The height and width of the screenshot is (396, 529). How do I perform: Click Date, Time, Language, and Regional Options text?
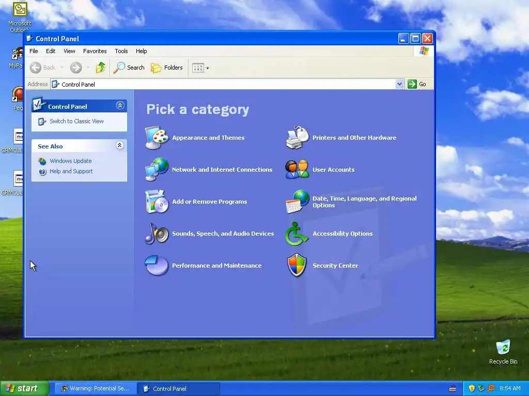[x=364, y=202]
